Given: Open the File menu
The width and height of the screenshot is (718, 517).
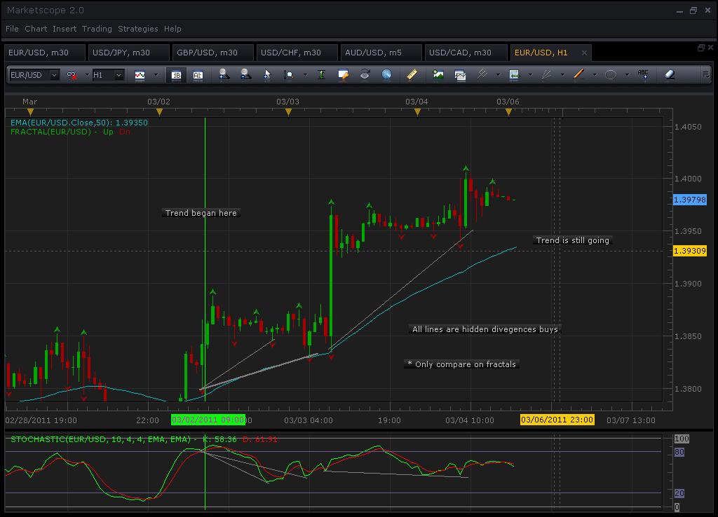Looking at the screenshot, I should point(13,29).
